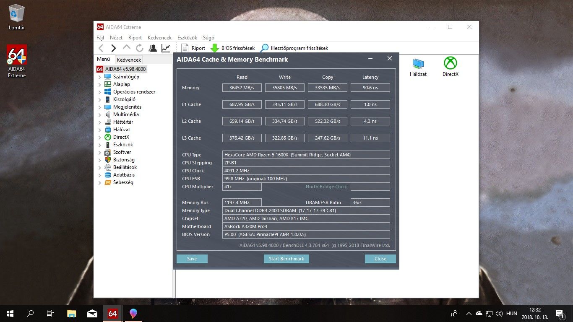The width and height of the screenshot is (573, 322).
Task: Open the notification center icon
Action: 560,314
